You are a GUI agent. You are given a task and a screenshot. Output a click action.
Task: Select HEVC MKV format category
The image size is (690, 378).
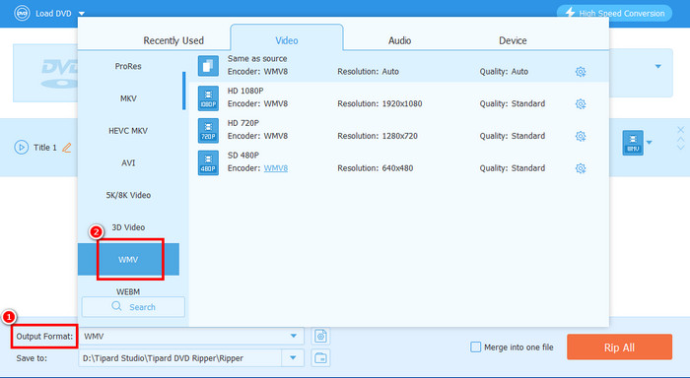click(128, 131)
